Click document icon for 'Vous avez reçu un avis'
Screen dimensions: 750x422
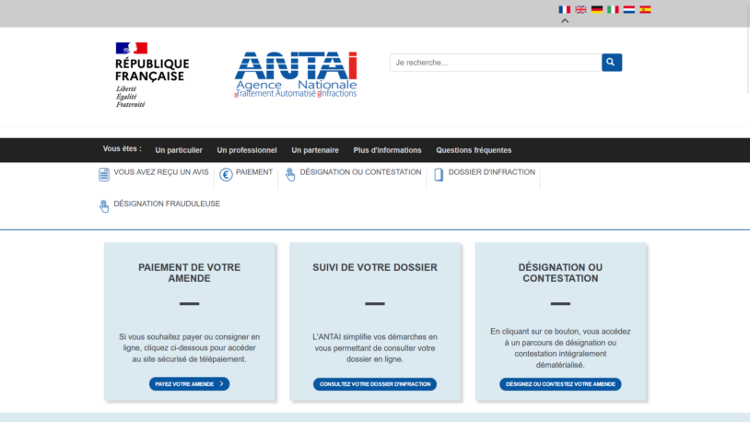[104, 175]
